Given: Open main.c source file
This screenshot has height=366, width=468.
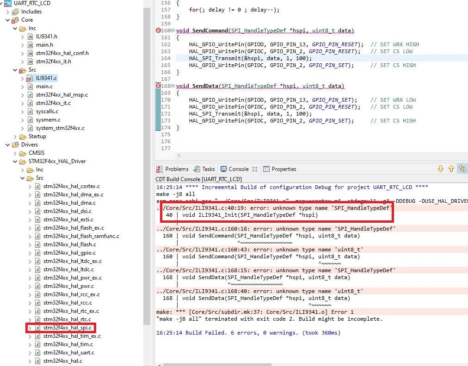Looking at the screenshot, I should coord(44,86).
